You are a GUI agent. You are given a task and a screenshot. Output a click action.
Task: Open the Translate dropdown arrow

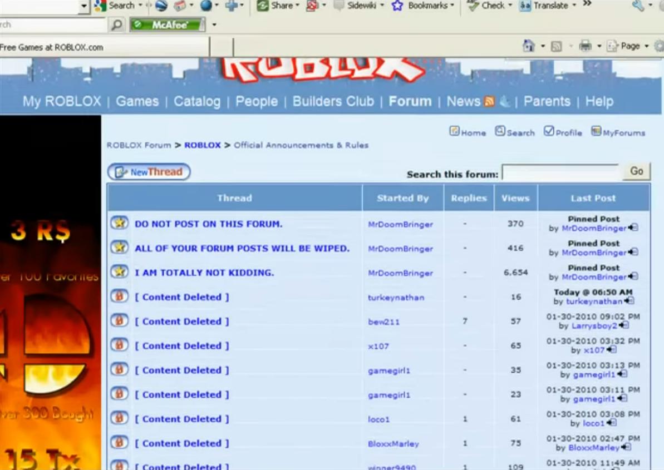coord(574,6)
